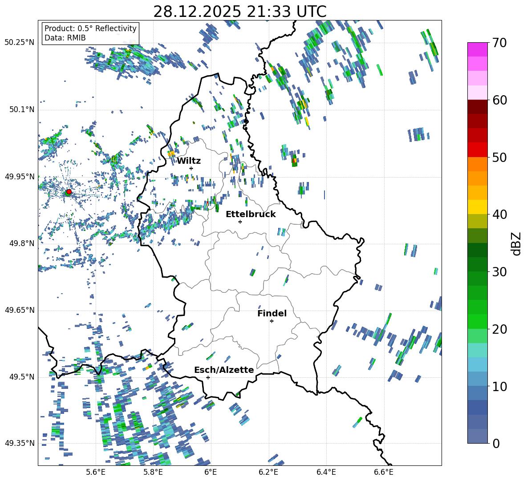Image resolution: width=527 pixels, height=481 pixels.
Task: Click the Wiltz station cross marker
Action: point(191,168)
